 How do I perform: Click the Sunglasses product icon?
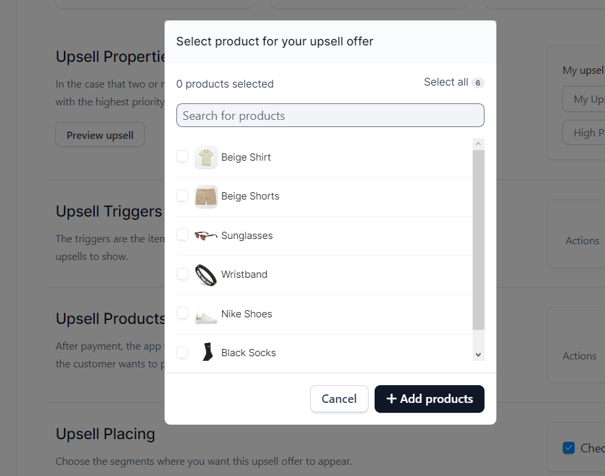[205, 236]
